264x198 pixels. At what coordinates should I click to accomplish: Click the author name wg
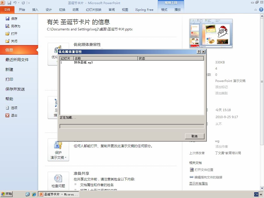[x=217, y=141]
